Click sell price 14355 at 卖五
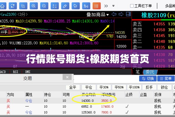Viewport: 175px width, 117px height. [x=159, y=24]
